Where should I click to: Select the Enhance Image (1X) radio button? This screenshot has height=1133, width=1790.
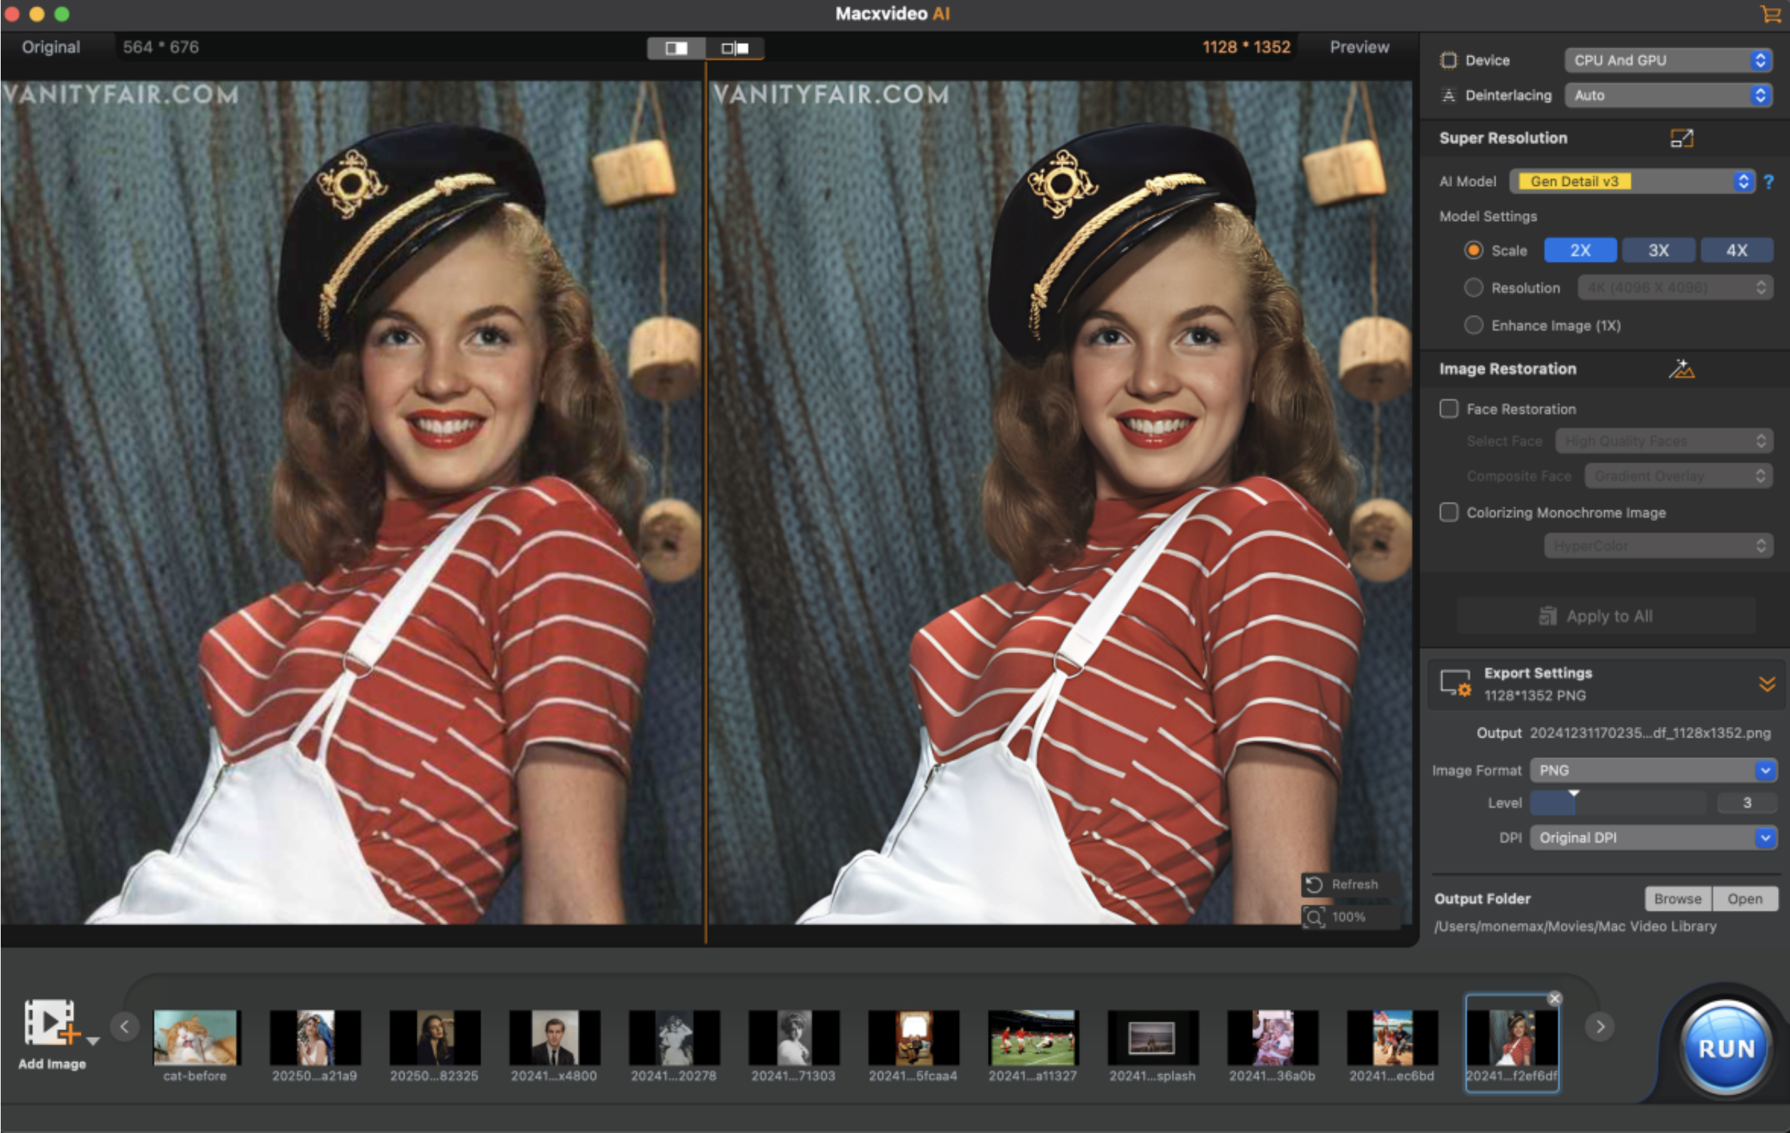click(x=1473, y=326)
